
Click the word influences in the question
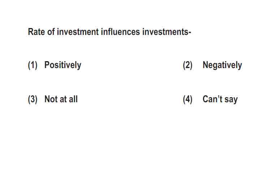[x=120, y=32]
